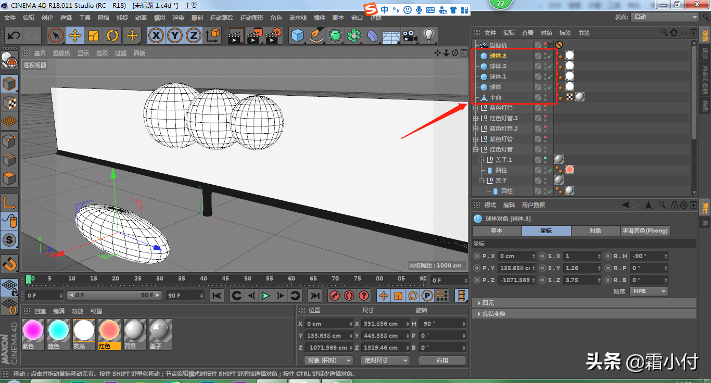
Task: Expand the 红色灯管.2 tree node
Action: 475,118
